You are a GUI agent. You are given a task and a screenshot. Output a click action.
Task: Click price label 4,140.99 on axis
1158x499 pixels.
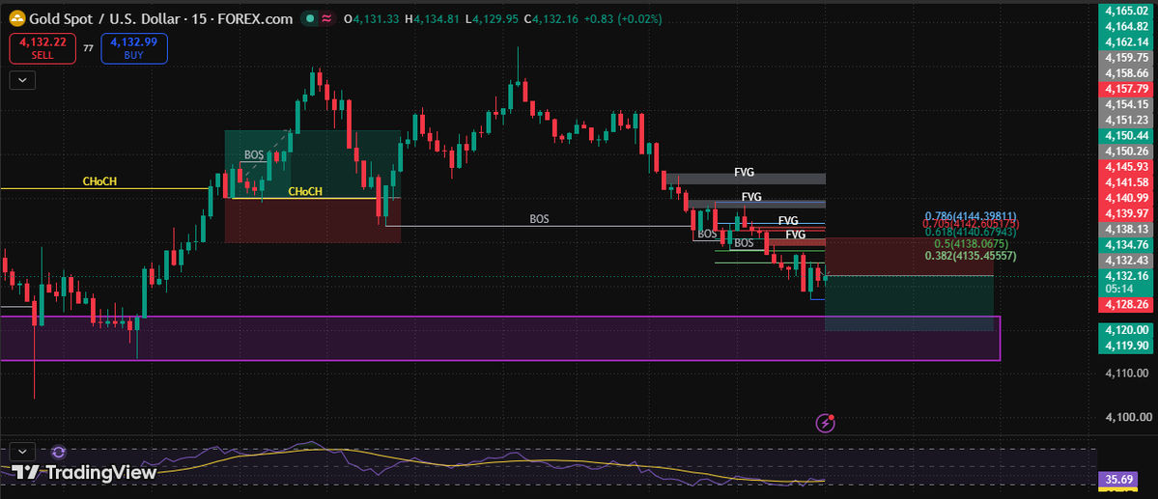1126,198
